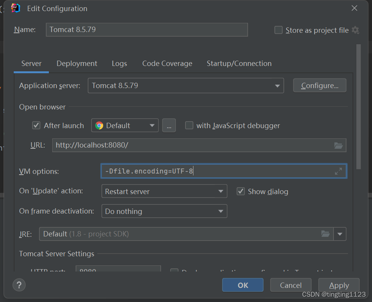
Task: Switch to the Server tab
Action: (x=31, y=64)
